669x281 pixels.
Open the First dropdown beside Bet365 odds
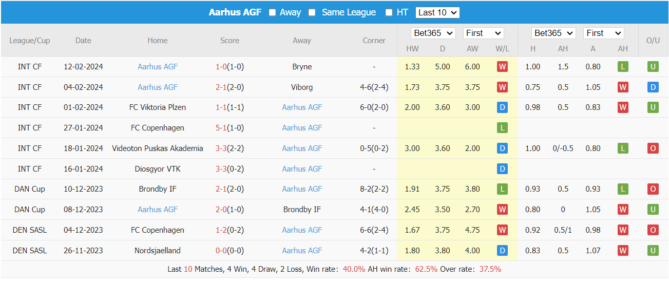point(483,33)
